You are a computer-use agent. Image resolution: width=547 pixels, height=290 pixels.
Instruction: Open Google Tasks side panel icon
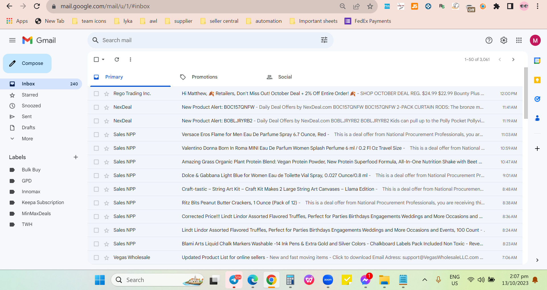537,99
